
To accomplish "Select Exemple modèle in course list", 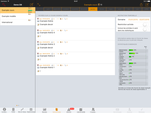I will pos(18,16).
